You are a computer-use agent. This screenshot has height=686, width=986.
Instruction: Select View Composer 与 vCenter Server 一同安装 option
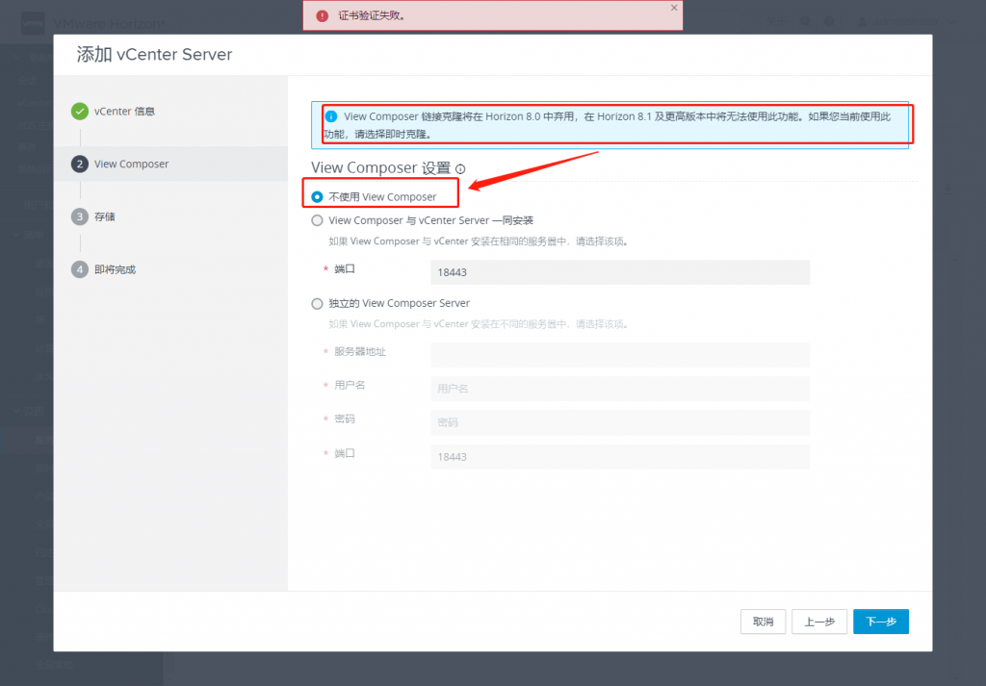click(x=317, y=220)
